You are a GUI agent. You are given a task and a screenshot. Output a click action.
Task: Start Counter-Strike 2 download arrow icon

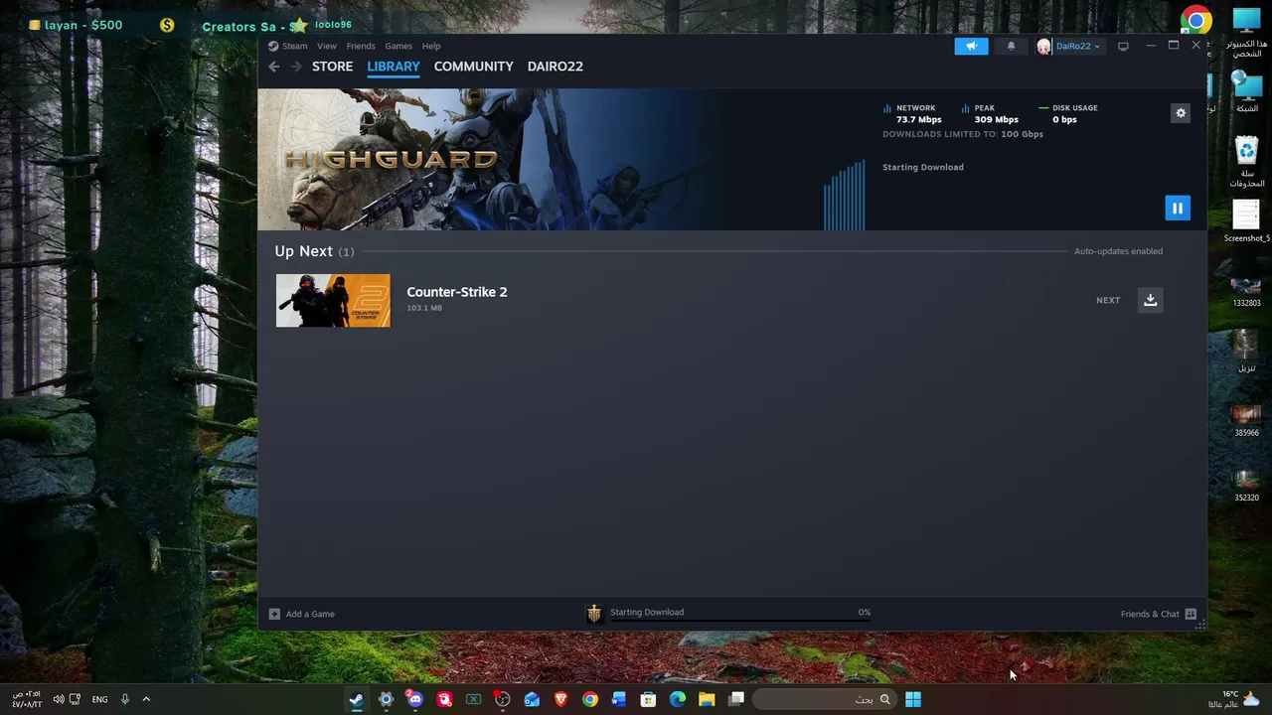(x=1150, y=300)
